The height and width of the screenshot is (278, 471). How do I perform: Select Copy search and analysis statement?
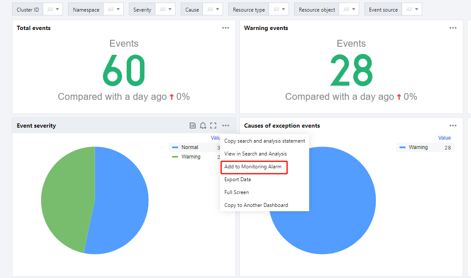[x=265, y=141]
